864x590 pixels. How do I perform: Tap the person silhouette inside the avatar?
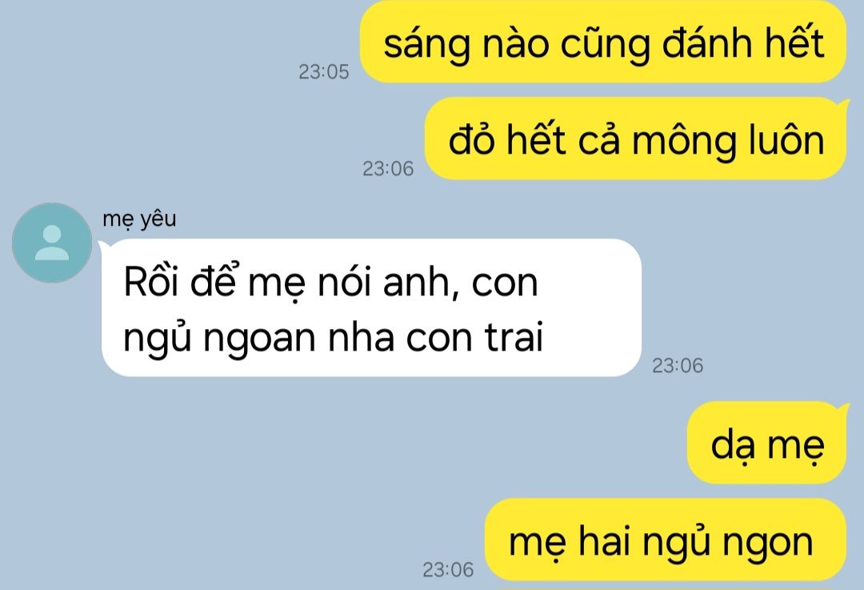(52, 243)
